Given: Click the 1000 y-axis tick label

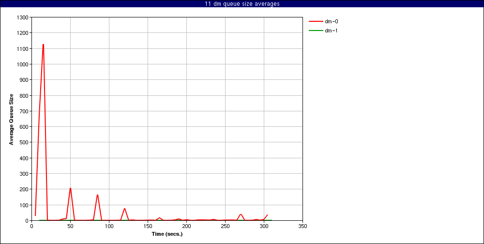Looking at the screenshot, I should tap(24, 64).
